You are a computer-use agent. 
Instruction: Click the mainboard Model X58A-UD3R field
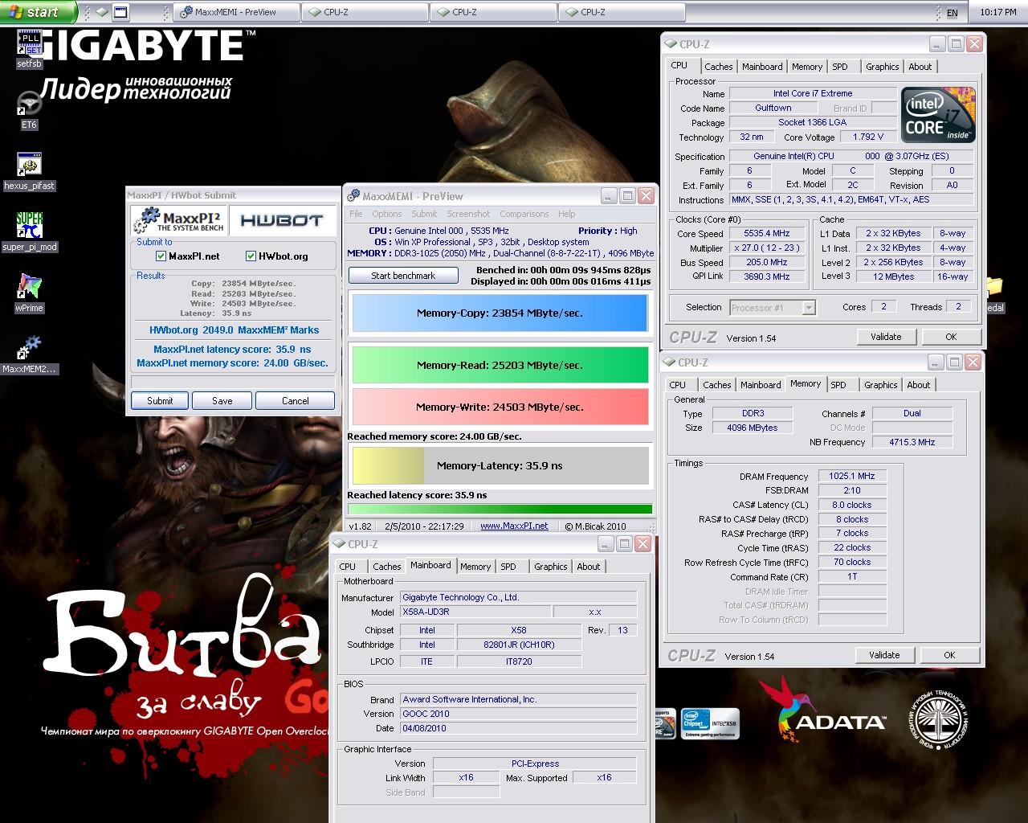coord(475,612)
